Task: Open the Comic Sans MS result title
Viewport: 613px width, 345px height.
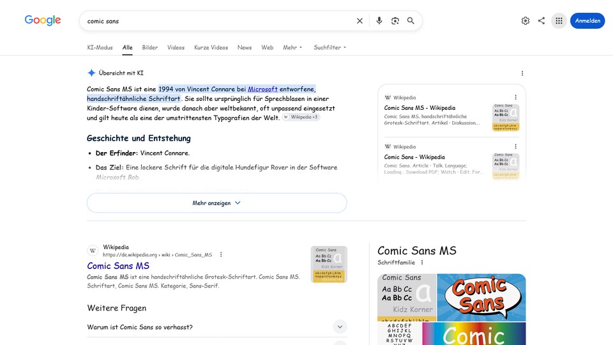Action: (x=118, y=266)
